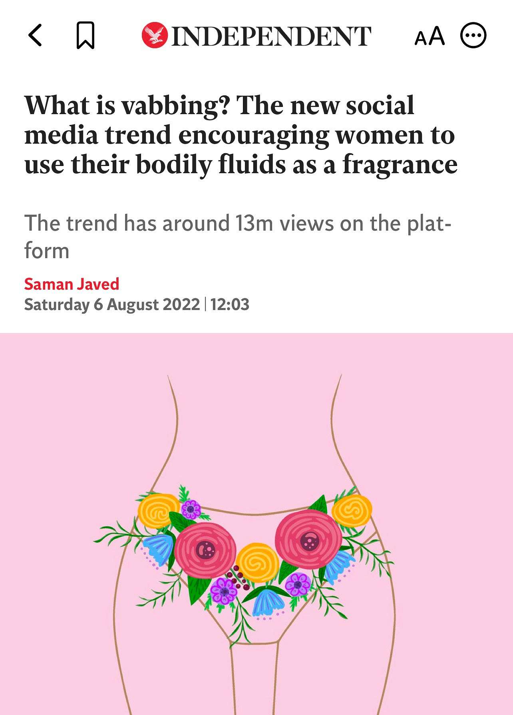Tap the small purple flower beside yellow bloom
Viewport: 513px width, 715px height.
click(x=191, y=509)
